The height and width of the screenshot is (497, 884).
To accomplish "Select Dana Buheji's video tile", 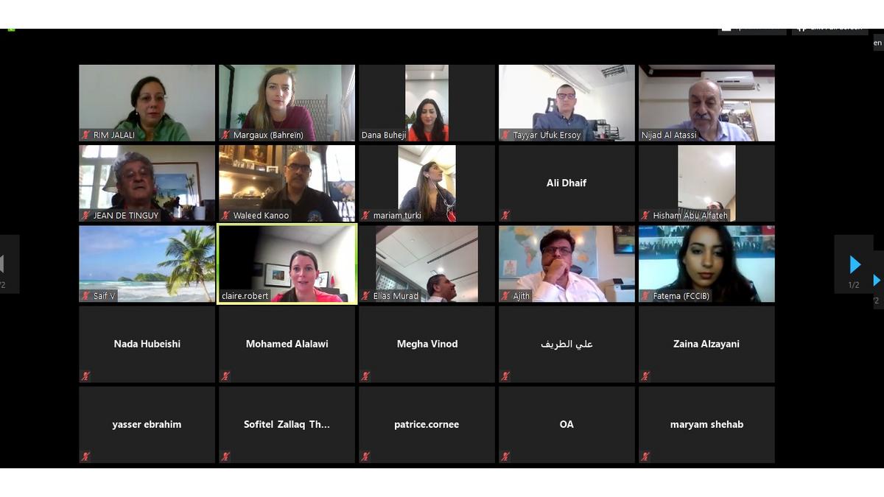I will 427,103.
